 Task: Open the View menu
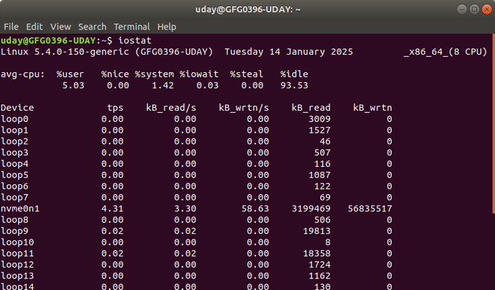pos(61,27)
